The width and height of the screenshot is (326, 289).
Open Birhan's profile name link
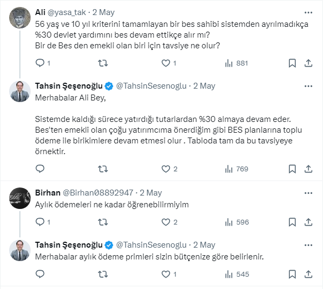(x=47, y=192)
